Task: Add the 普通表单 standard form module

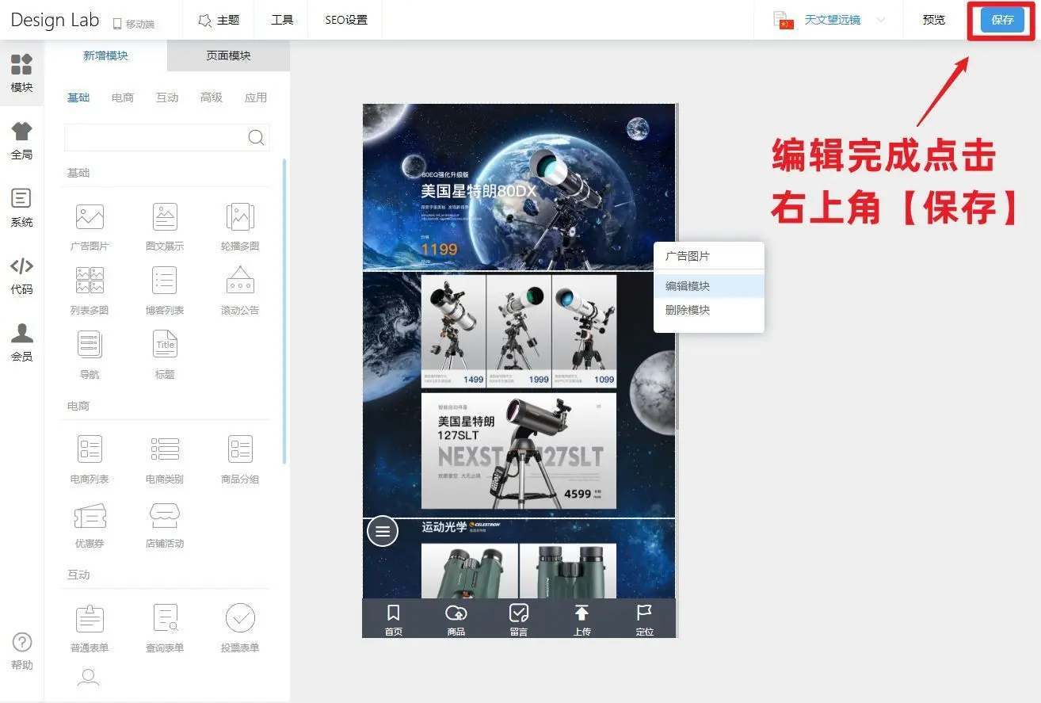Action: [90, 628]
